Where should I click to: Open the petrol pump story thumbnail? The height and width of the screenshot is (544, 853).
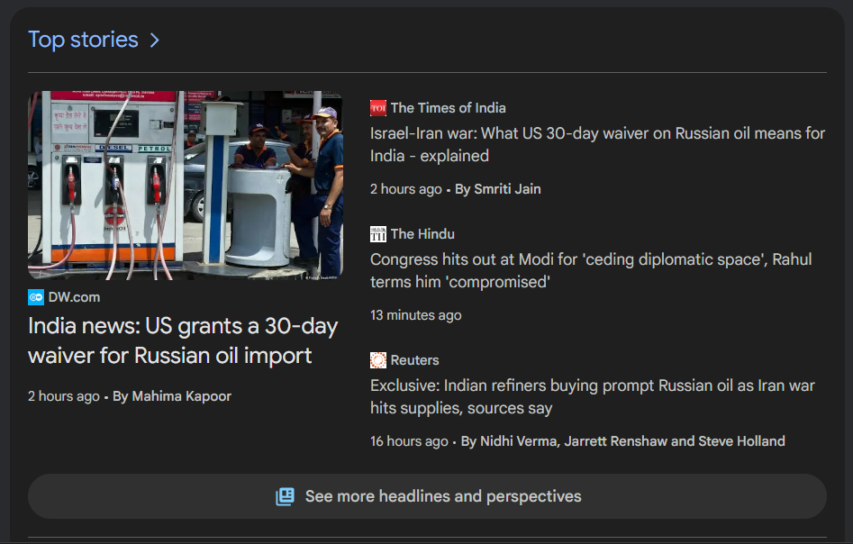click(185, 185)
